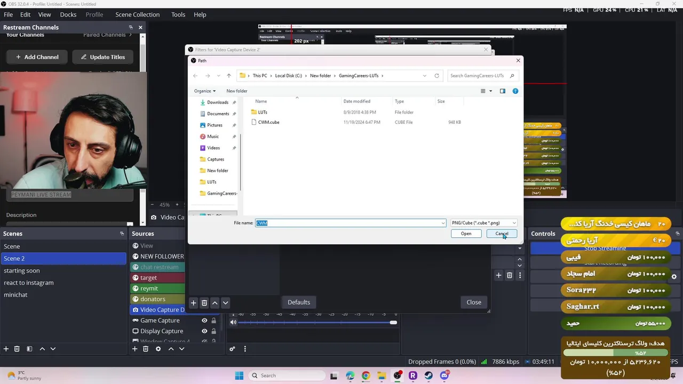Click the Windows Start button
Image resolution: width=683 pixels, height=384 pixels.
click(x=239, y=375)
